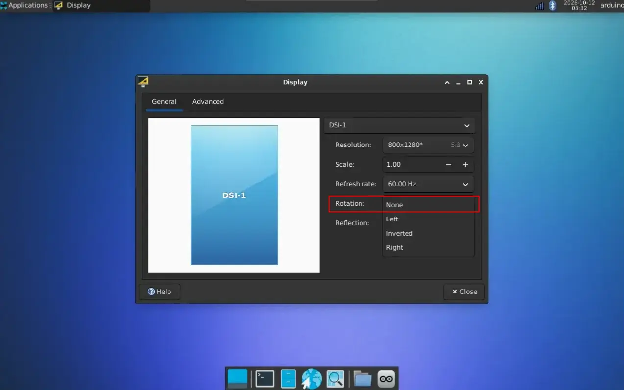Decrease the Scale value with minus
625x390 pixels.
pyautogui.click(x=448, y=165)
